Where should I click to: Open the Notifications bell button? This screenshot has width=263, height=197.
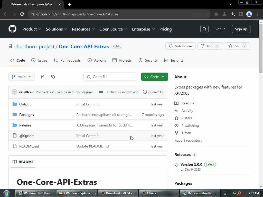pyautogui.click(x=180, y=46)
